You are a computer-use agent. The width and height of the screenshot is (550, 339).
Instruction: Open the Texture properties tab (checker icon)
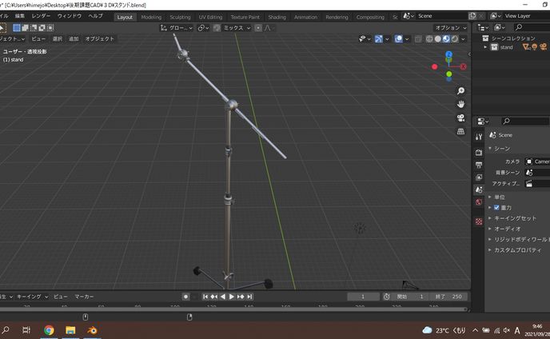pyautogui.click(x=479, y=221)
